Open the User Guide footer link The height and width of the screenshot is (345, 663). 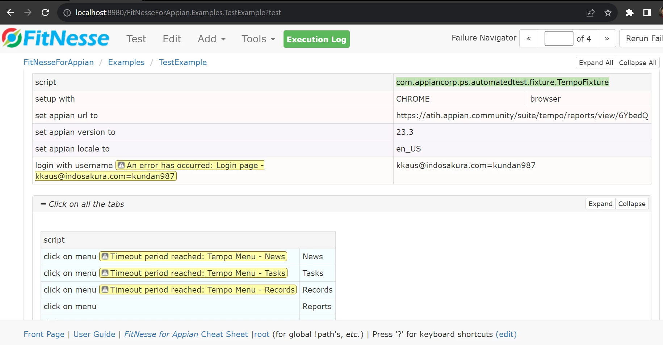[x=95, y=334]
